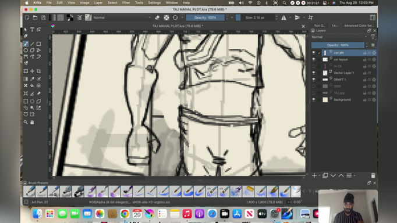Choose the Line tool
The width and height of the screenshot is (397, 223).
coord(32,44)
